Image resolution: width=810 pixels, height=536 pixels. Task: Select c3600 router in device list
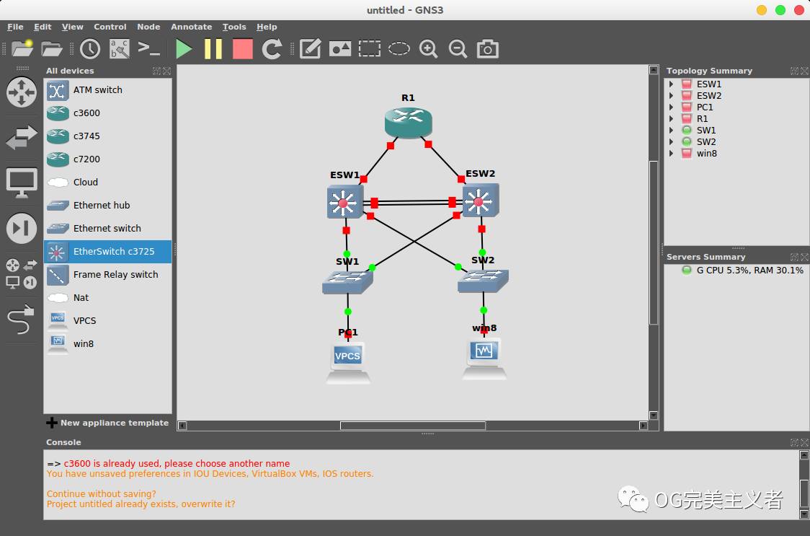pos(107,113)
